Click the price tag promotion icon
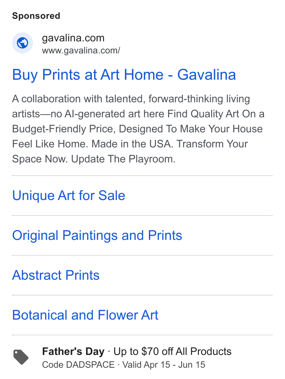This screenshot has width=285, height=379. [21, 357]
